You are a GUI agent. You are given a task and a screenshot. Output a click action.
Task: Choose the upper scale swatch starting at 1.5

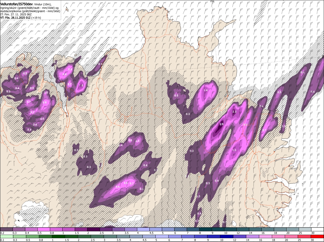pyautogui.click(x=81, y=229)
